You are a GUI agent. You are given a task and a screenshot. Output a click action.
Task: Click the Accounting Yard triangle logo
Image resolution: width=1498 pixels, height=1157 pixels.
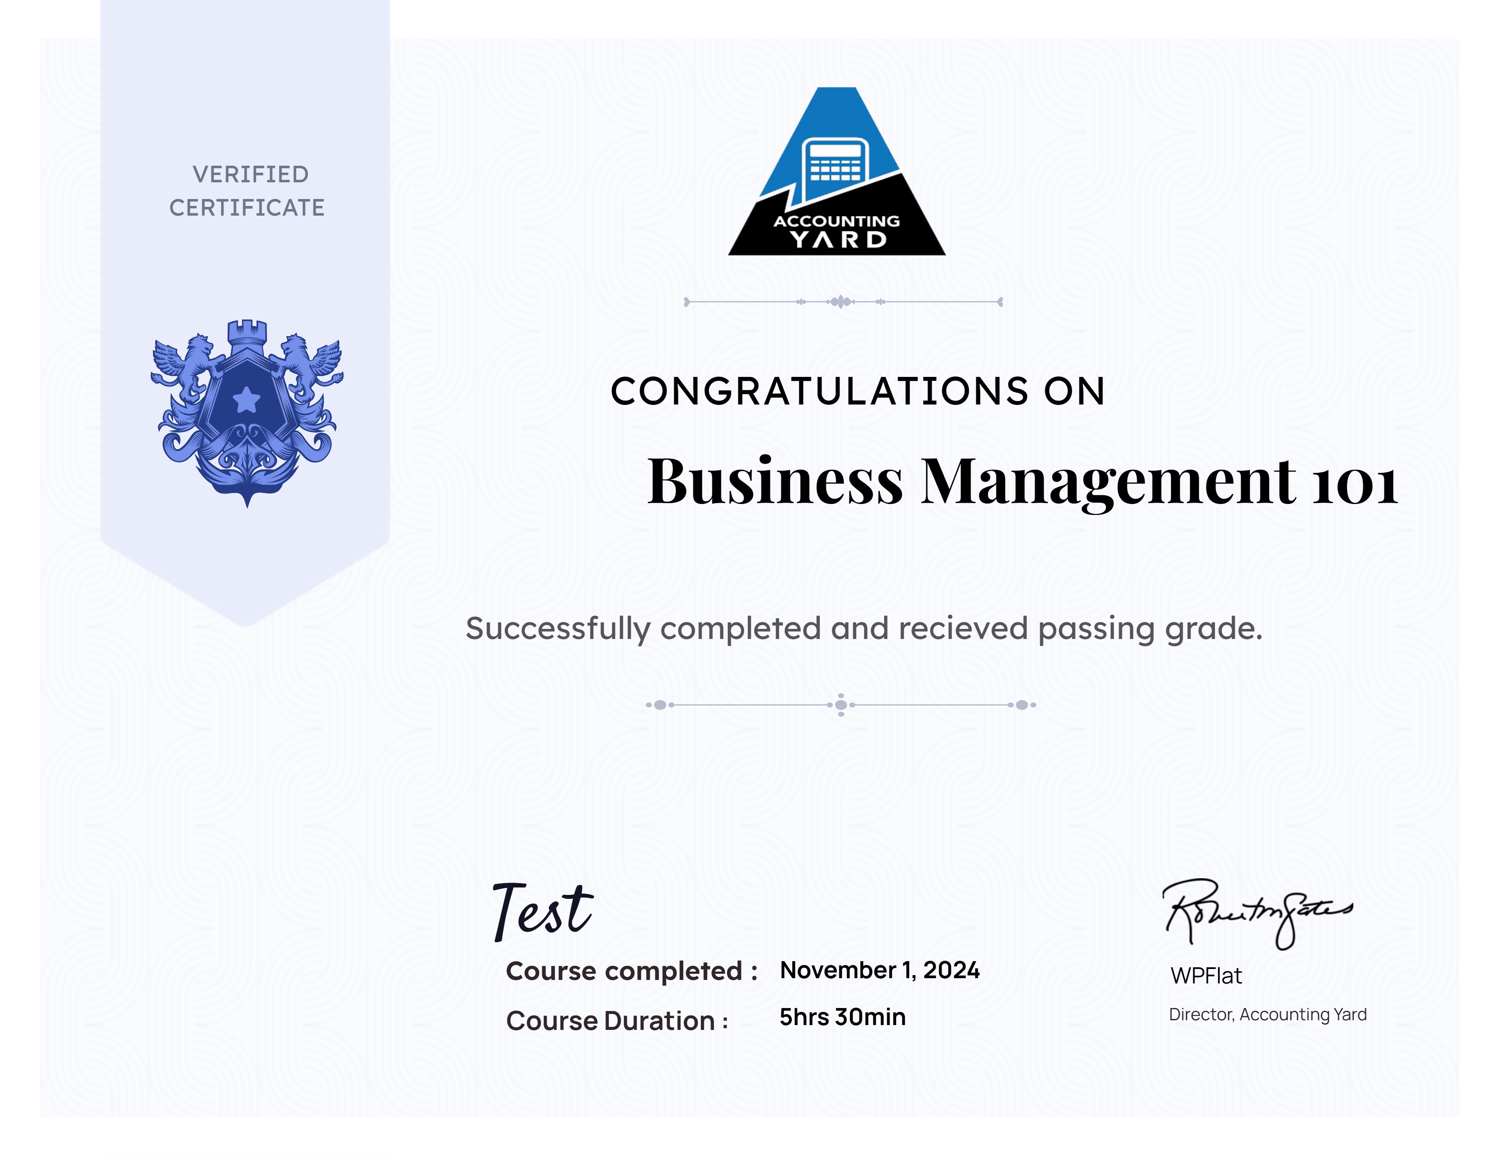pos(837,171)
